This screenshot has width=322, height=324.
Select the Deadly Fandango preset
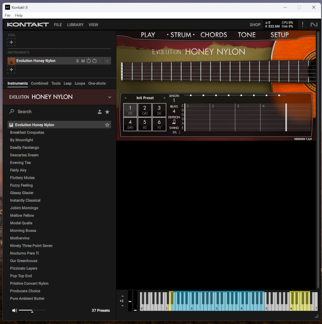[x=24, y=147]
